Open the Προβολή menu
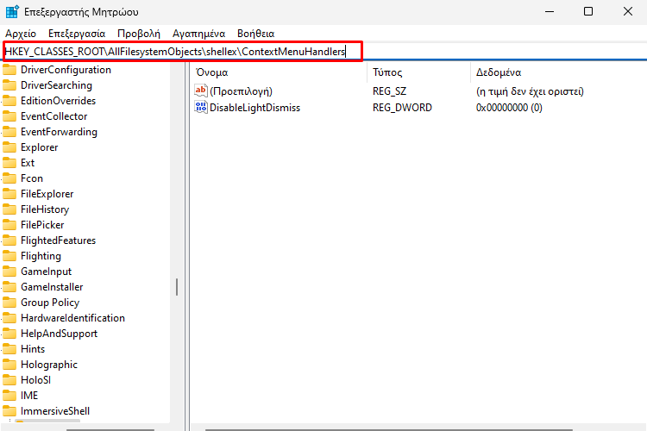Viewport: 647px width, 431px height. coord(139,34)
